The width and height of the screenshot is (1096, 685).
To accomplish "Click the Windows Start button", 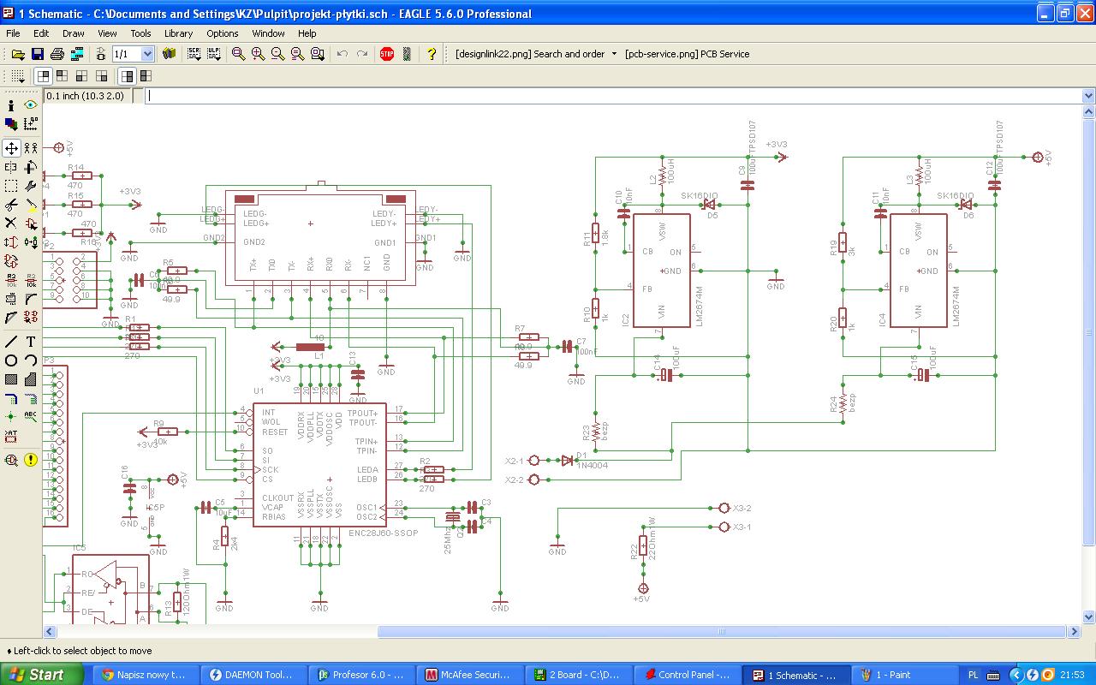I will pyautogui.click(x=36, y=675).
